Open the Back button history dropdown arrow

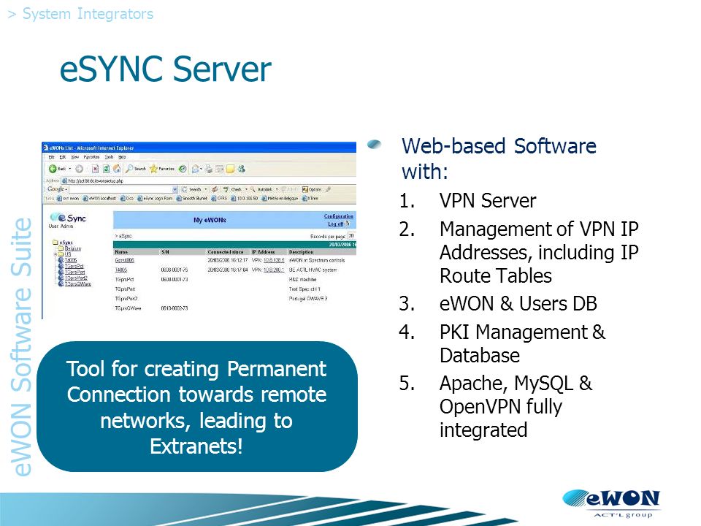pos(70,169)
